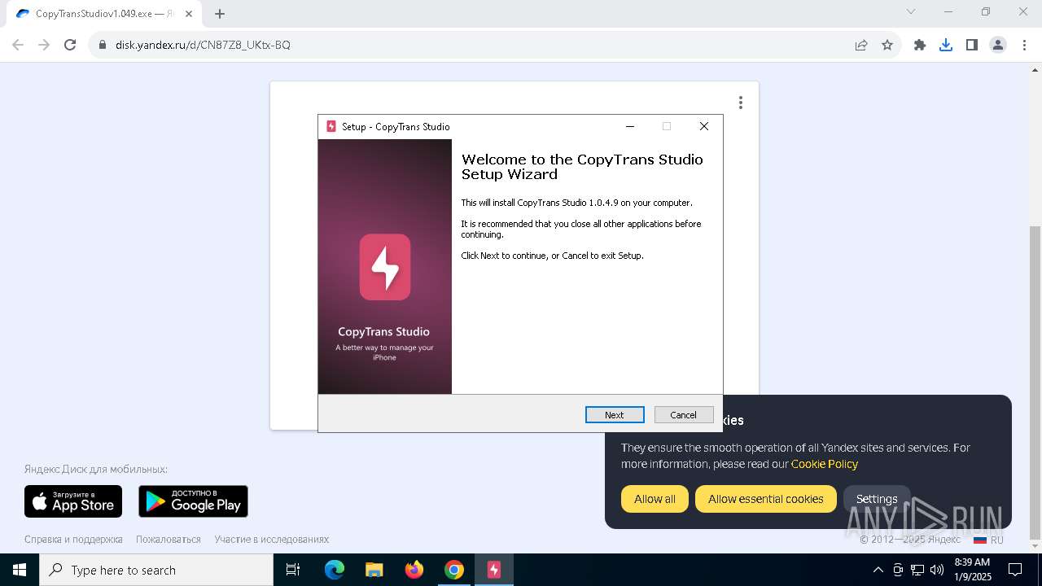Show hidden system tray icons
1042x586 pixels.
[878, 570]
